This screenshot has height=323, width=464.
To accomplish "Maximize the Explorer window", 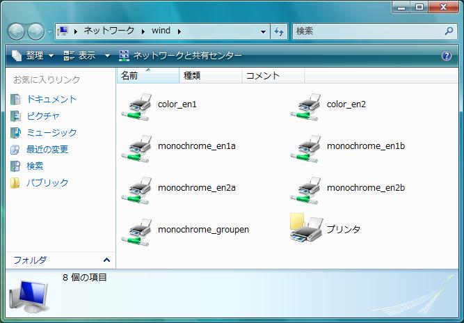I will click(419, 7).
